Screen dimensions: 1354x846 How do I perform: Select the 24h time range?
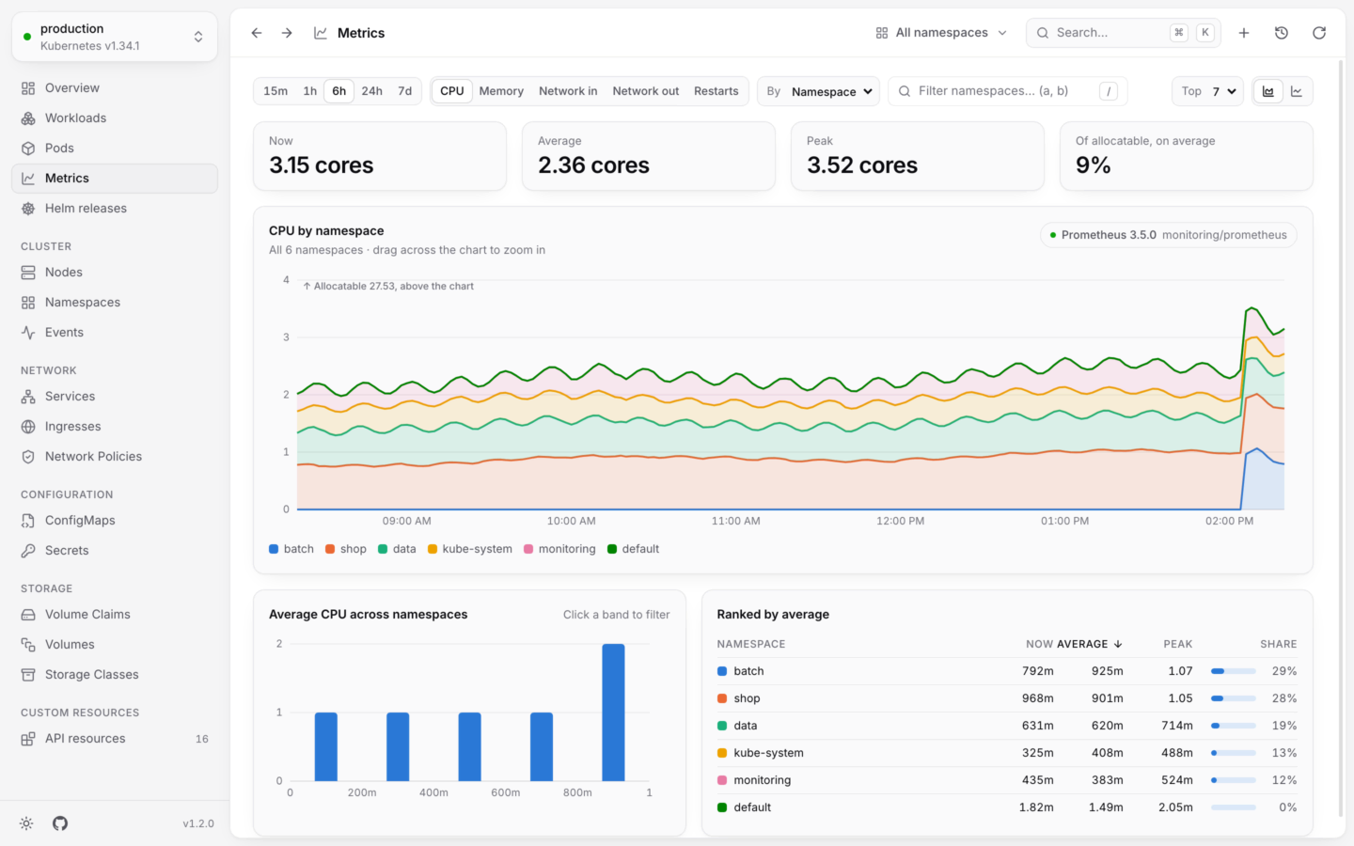pyautogui.click(x=372, y=91)
